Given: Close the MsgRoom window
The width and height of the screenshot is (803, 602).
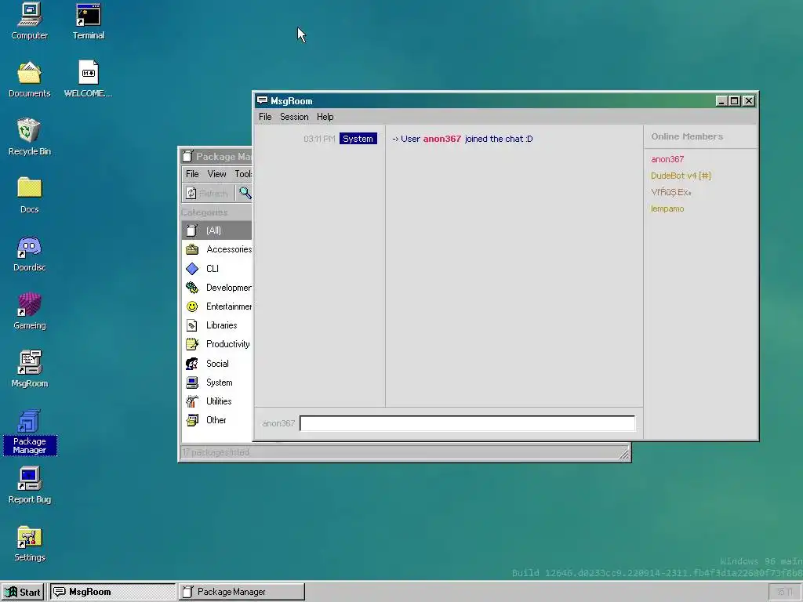Looking at the screenshot, I should (748, 101).
